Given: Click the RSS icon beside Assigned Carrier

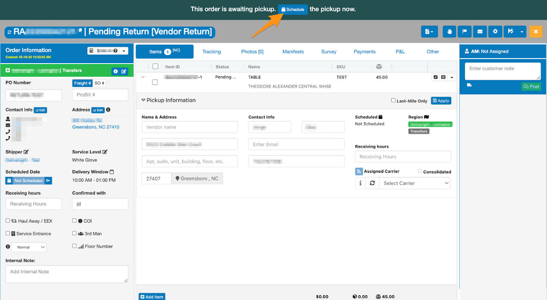Looking at the screenshot, I should (x=359, y=172).
